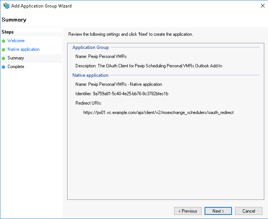Select the Complete step in the sidebar
The height and width of the screenshot is (219, 268).
(16, 67)
